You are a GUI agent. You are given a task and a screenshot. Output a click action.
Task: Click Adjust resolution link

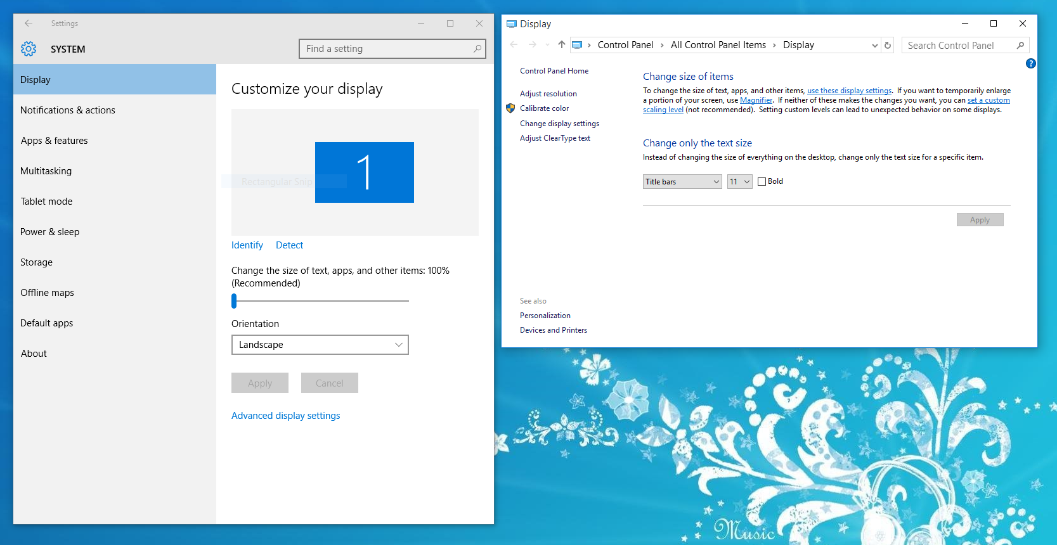click(548, 94)
